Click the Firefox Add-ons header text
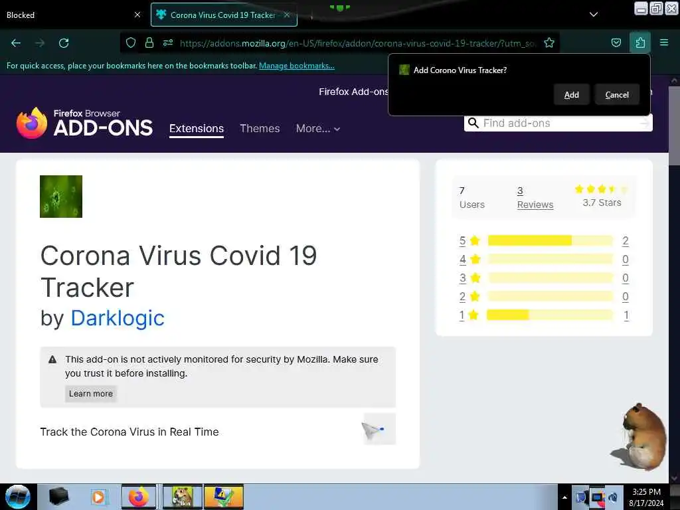 pos(353,92)
